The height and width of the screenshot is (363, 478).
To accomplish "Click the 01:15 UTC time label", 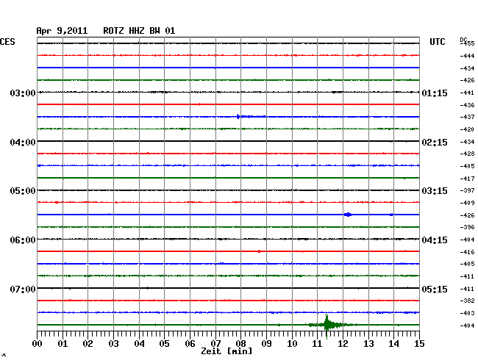I will (x=435, y=93).
